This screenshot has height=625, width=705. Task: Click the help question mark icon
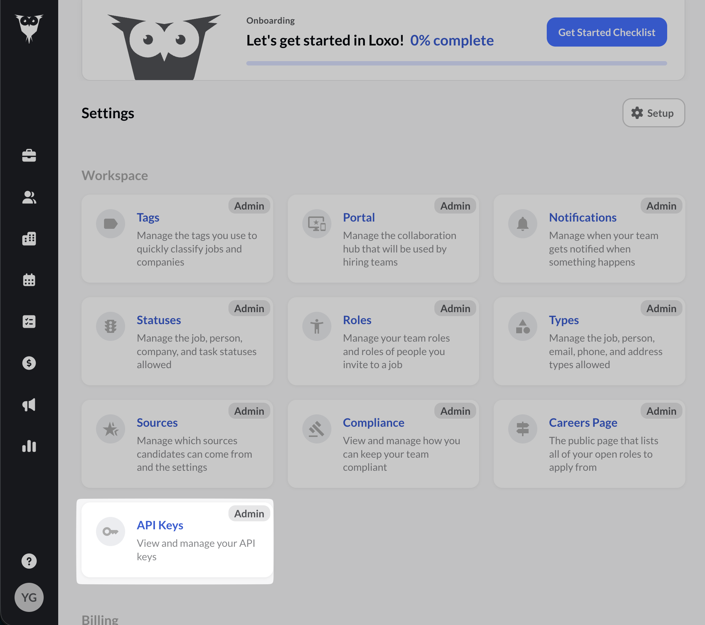[29, 561]
